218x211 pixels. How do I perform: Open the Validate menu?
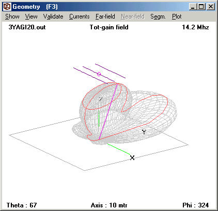(x=53, y=16)
